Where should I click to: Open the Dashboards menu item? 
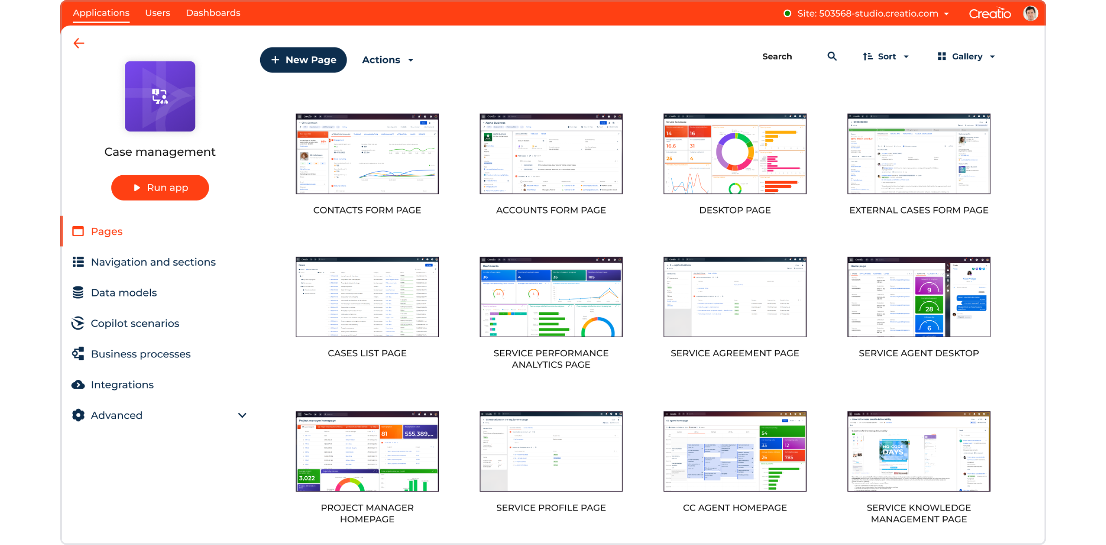click(213, 13)
